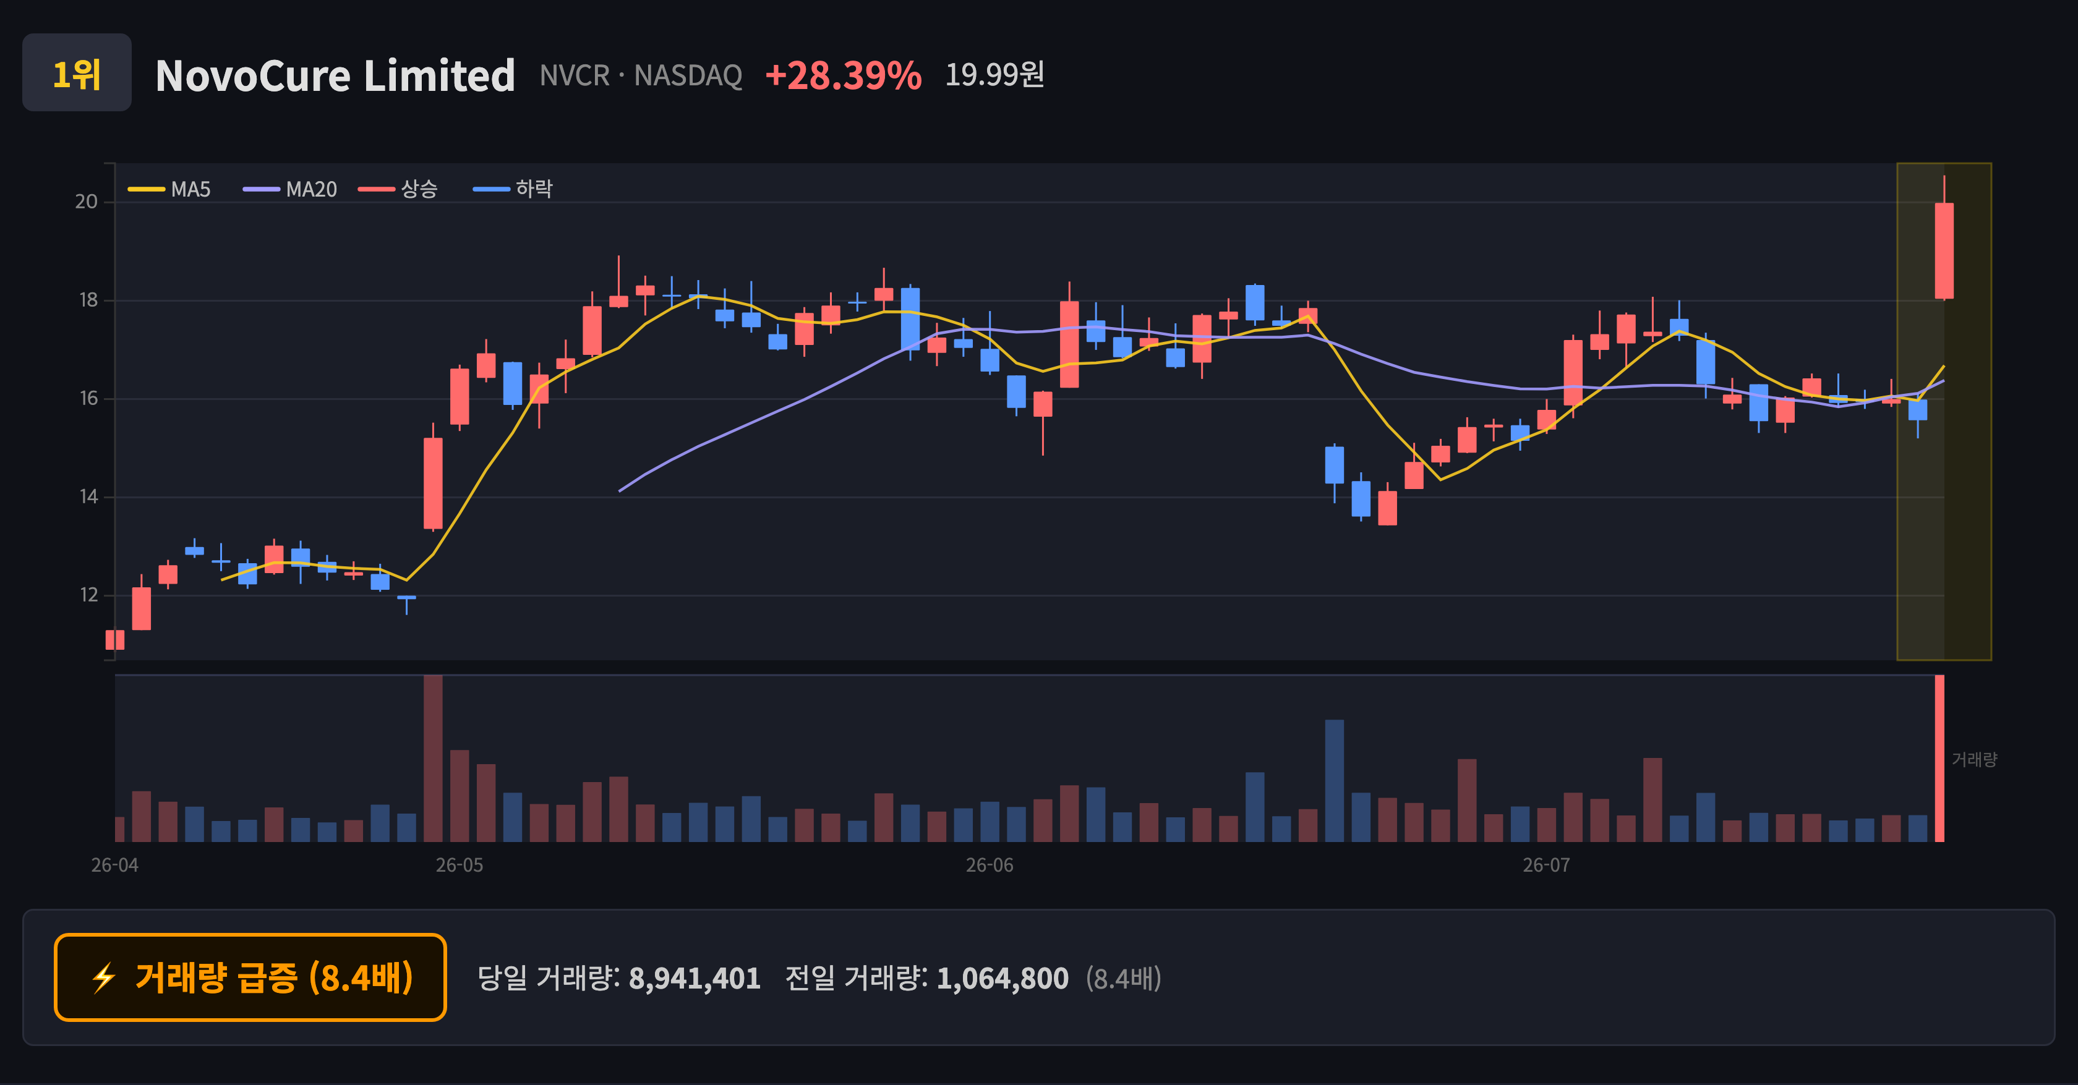Click the 20 price axis label
Screen dimensions: 2078x1085
(87, 202)
